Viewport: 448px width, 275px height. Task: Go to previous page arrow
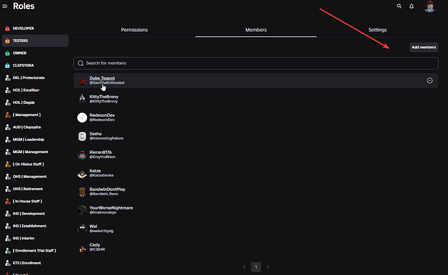[244, 267]
